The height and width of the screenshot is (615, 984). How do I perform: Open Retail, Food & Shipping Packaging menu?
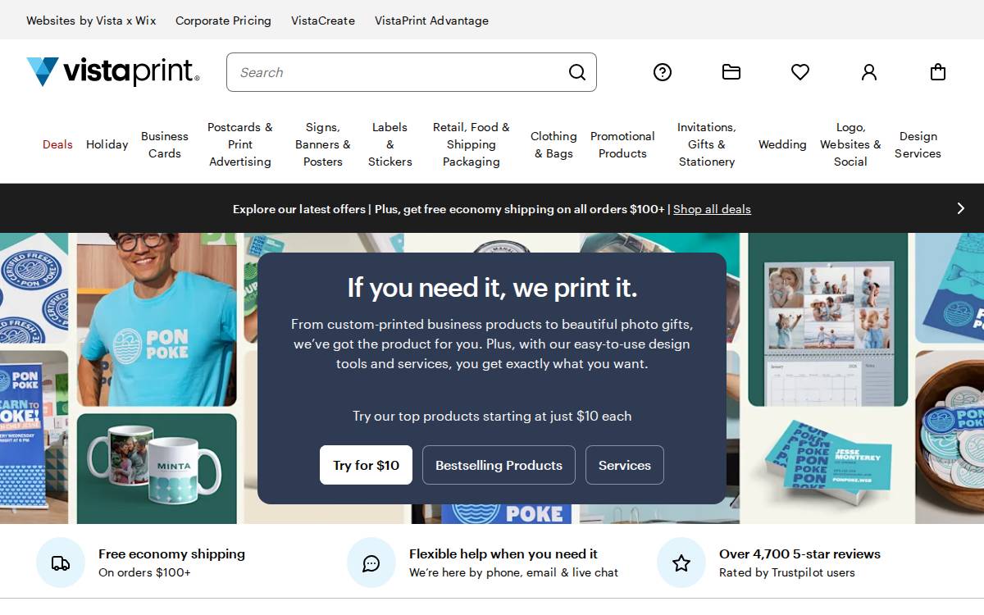pos(471,144)
